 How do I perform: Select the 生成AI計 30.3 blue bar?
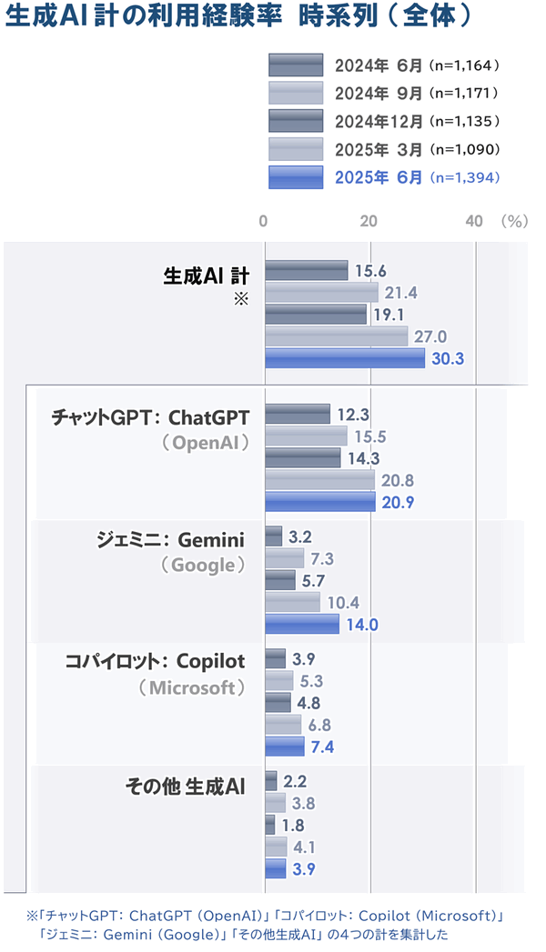click(x=345, y=358)
